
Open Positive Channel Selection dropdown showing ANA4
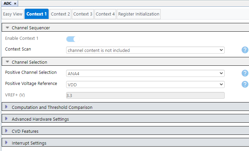pyautogui.click(x=145, y=73)
